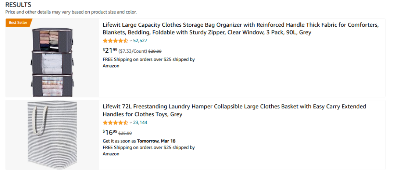The width and height of the screenshot is (397, 170).
Task: Click FREE Shipping text under laundry hamper
Action: [149, 148]
